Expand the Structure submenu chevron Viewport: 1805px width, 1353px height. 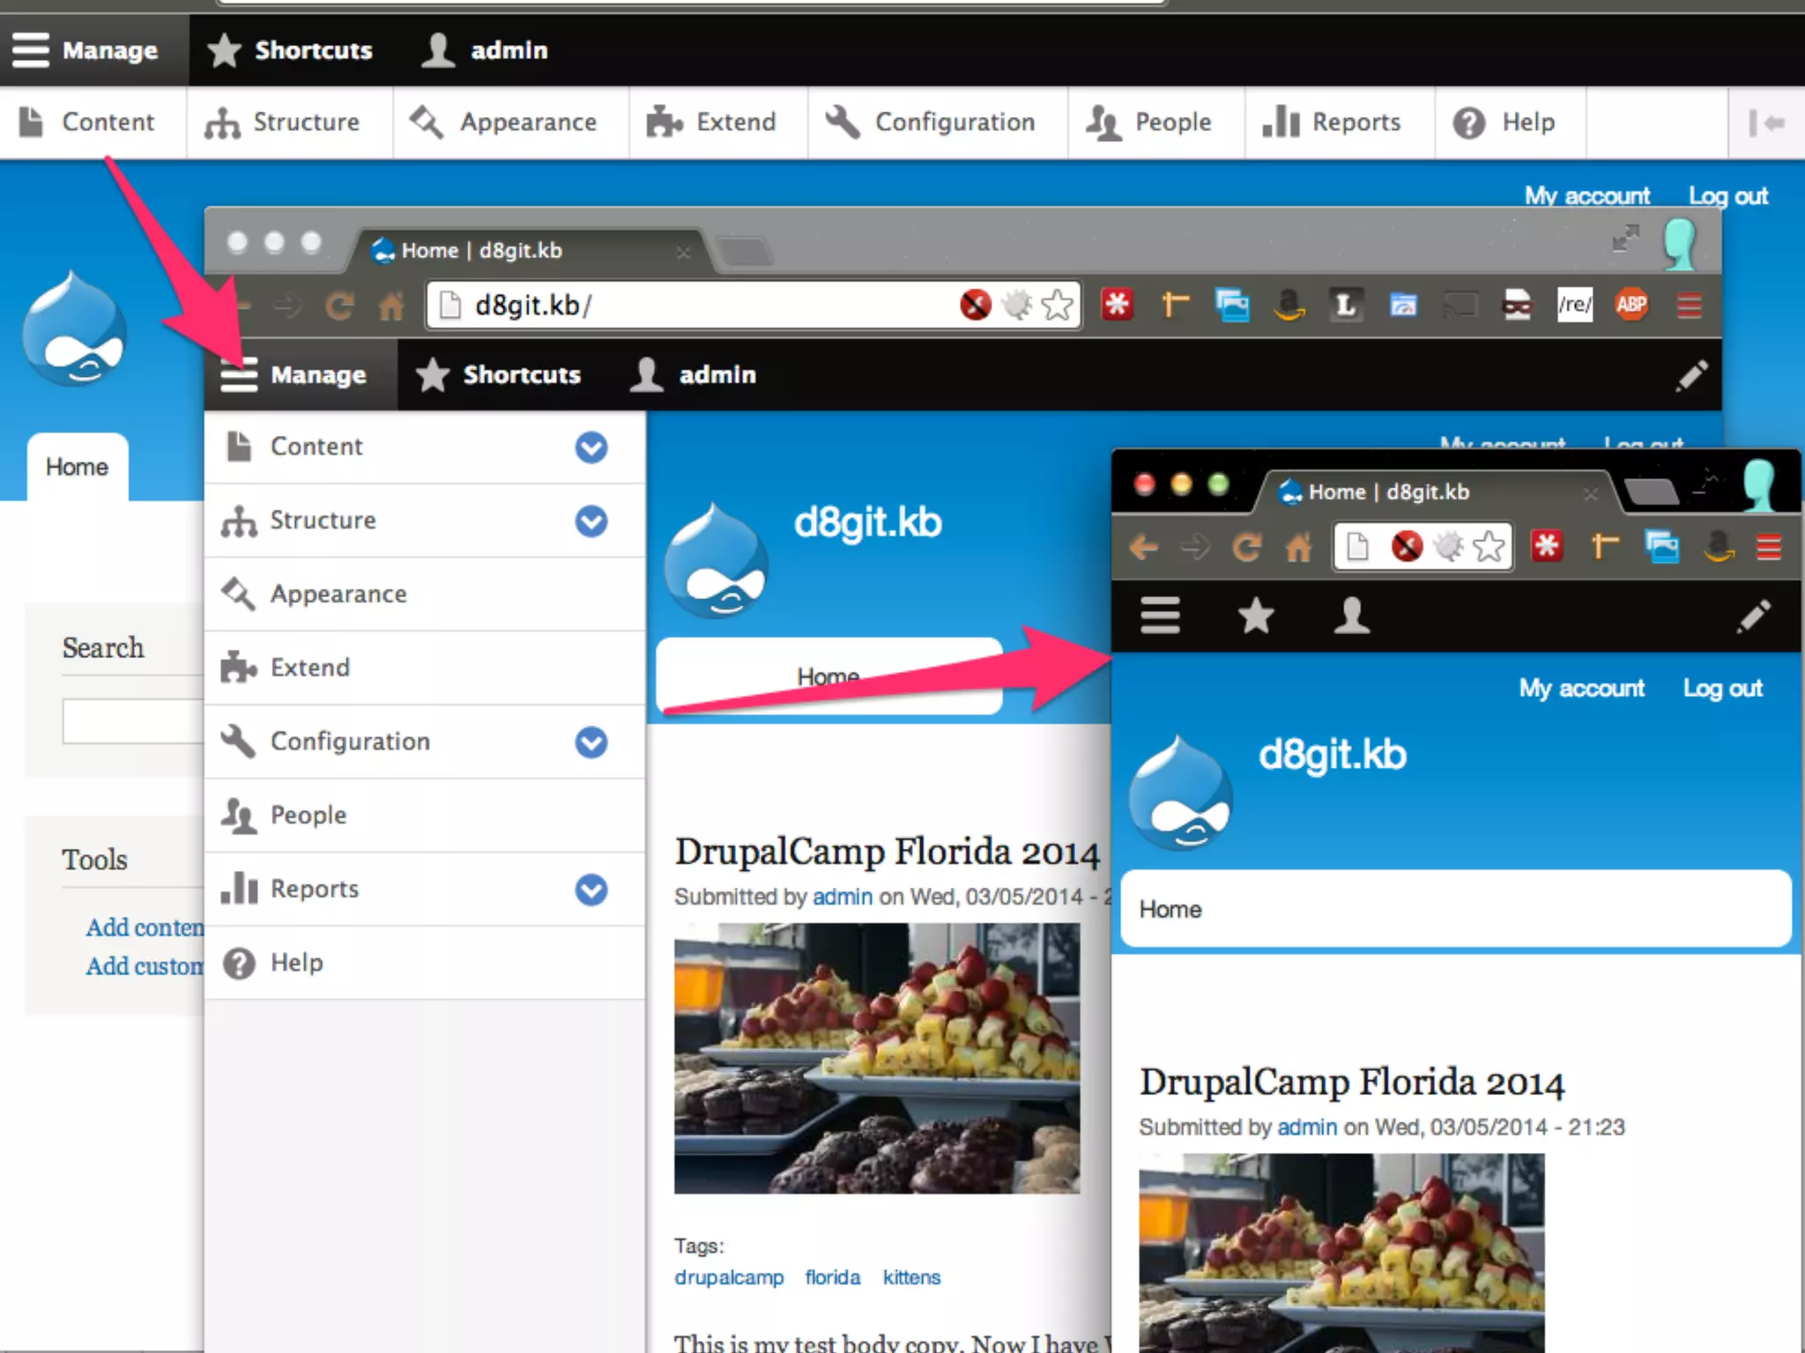tap(591, 521)
